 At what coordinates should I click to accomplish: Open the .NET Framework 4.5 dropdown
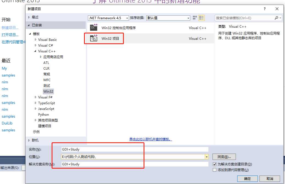pos(127,18)
